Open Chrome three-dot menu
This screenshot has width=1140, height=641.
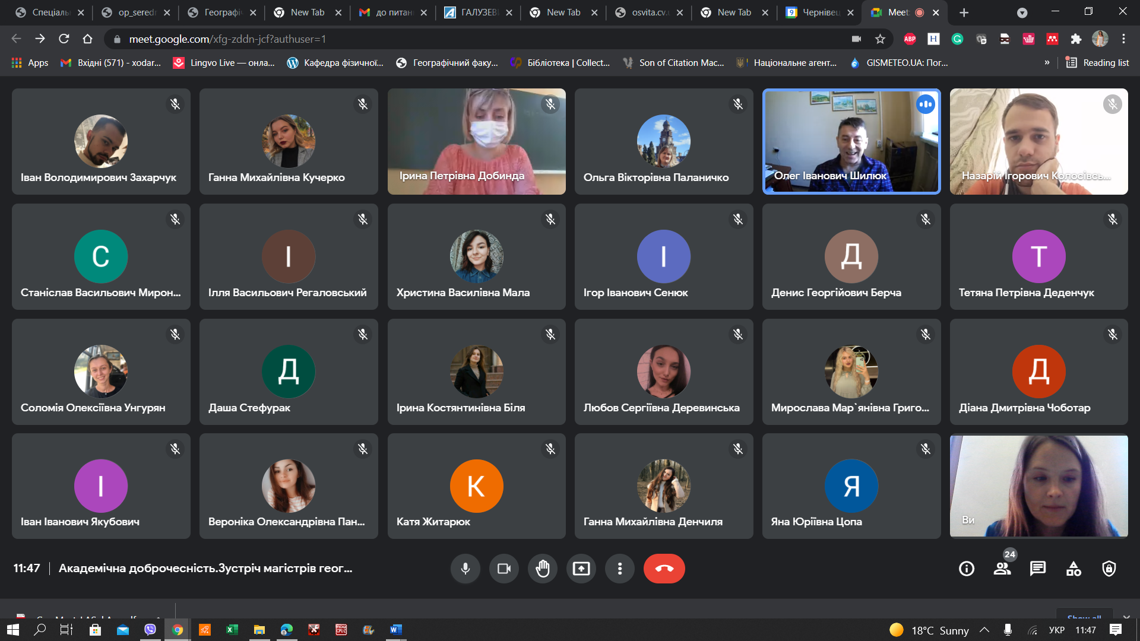(x=1123, y=39)
